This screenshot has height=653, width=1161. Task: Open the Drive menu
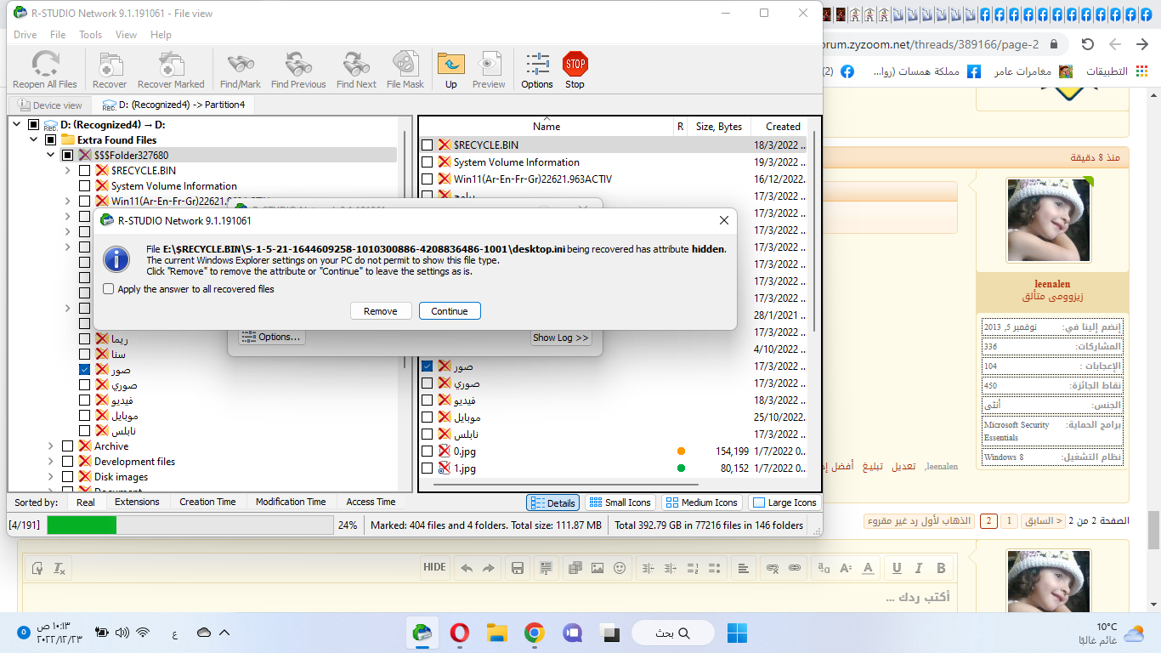pos(25,35)
